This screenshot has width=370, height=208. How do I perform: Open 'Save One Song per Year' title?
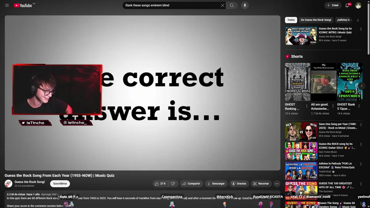[338, 126]
